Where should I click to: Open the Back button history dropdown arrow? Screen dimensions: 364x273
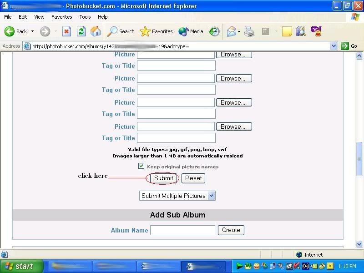click(x=32, y=31)
